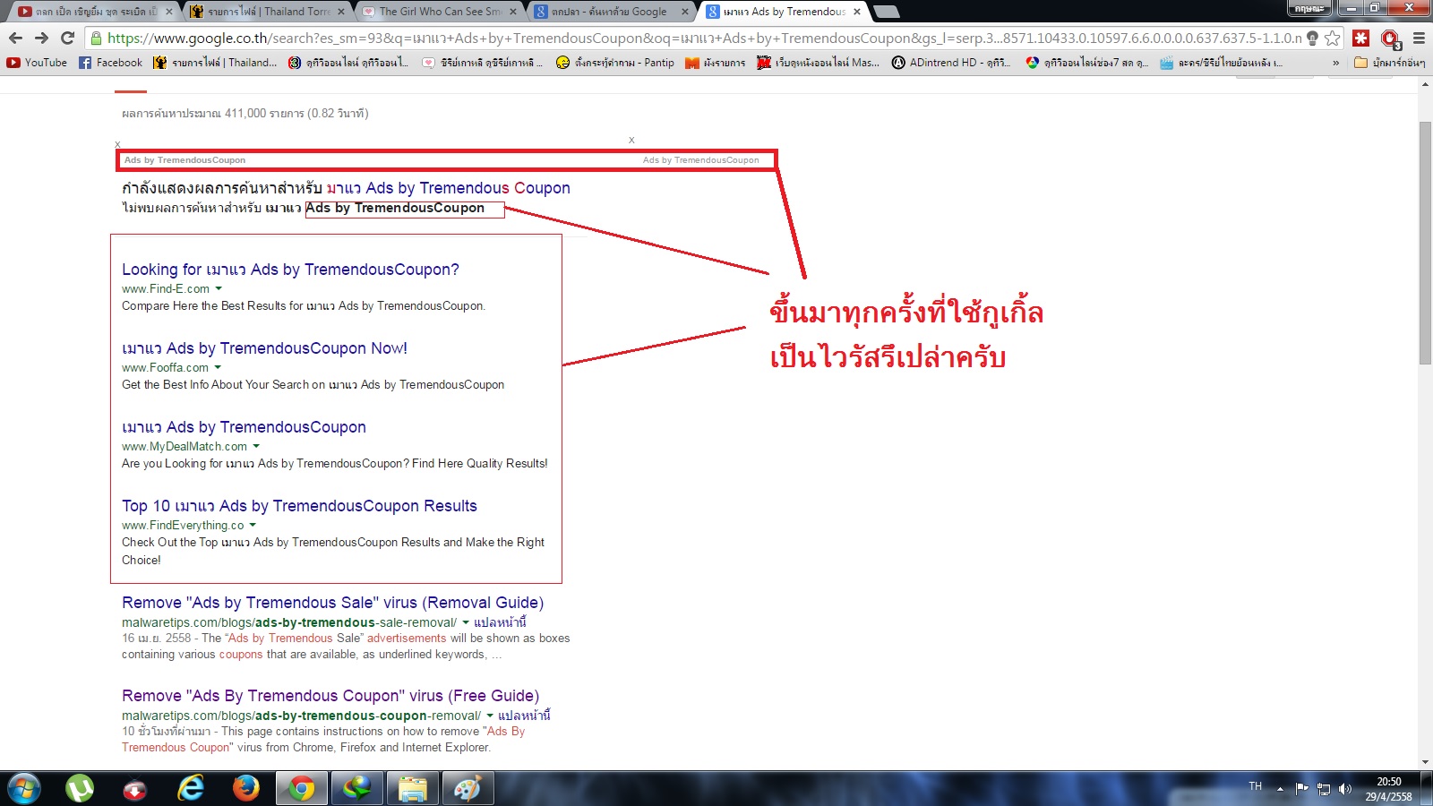This screenshot has height=806, width=1433.
Task: Switch to Chrome in the taskbar
Action: tap(302, 789)
